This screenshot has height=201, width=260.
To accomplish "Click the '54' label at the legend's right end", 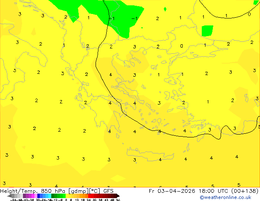I will (x=118, y=200).
